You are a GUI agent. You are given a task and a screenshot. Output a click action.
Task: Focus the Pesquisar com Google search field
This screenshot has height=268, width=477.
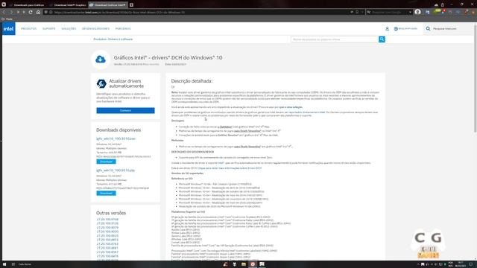click(x=389, y=12)
